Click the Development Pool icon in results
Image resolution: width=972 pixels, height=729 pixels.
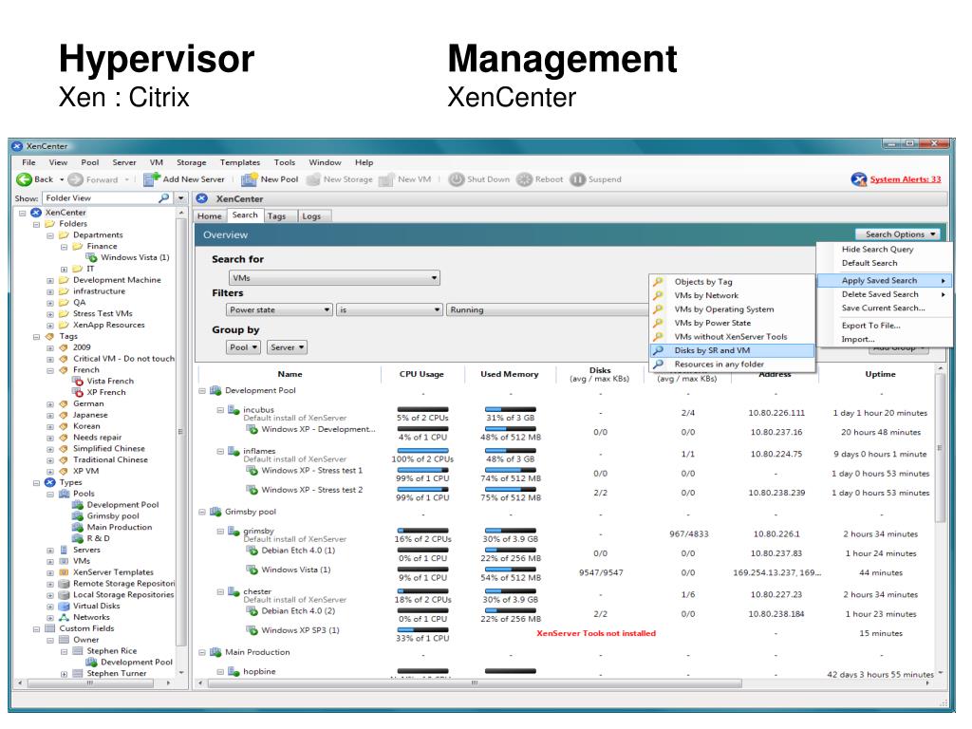(x=215, y=391)
